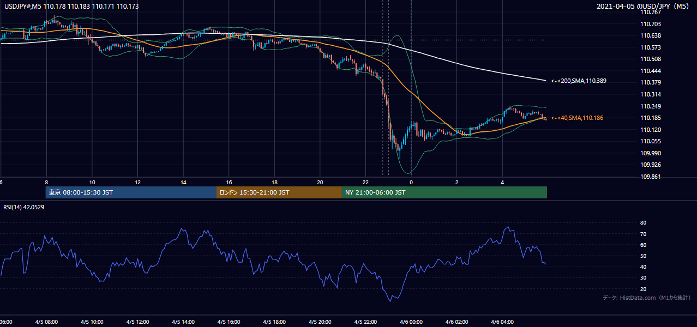Click the 4/5 22:00 time axis label
This screenshot has width=697, height=327.
point(366,322)
